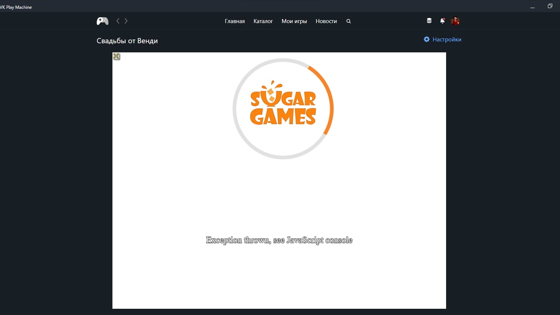
Task: Open the Каталог tab
Action: [263, 21]
